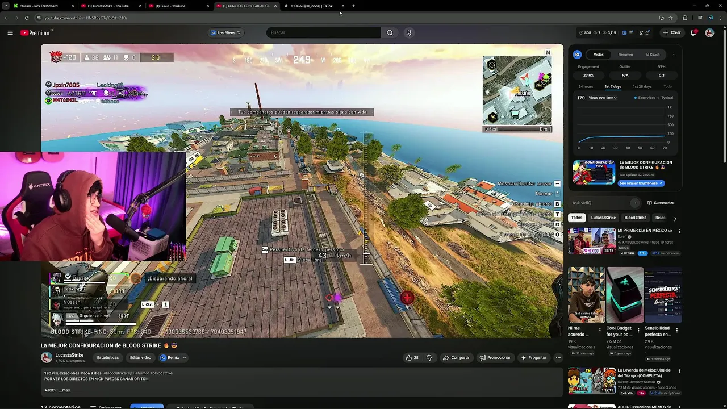Open a new browser tab

pos(353,6)
